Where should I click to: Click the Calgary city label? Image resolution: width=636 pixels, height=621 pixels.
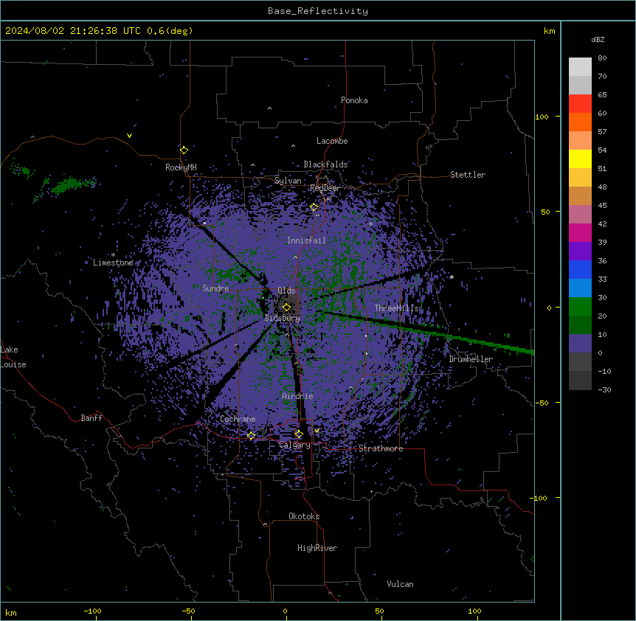click(295, 445)
